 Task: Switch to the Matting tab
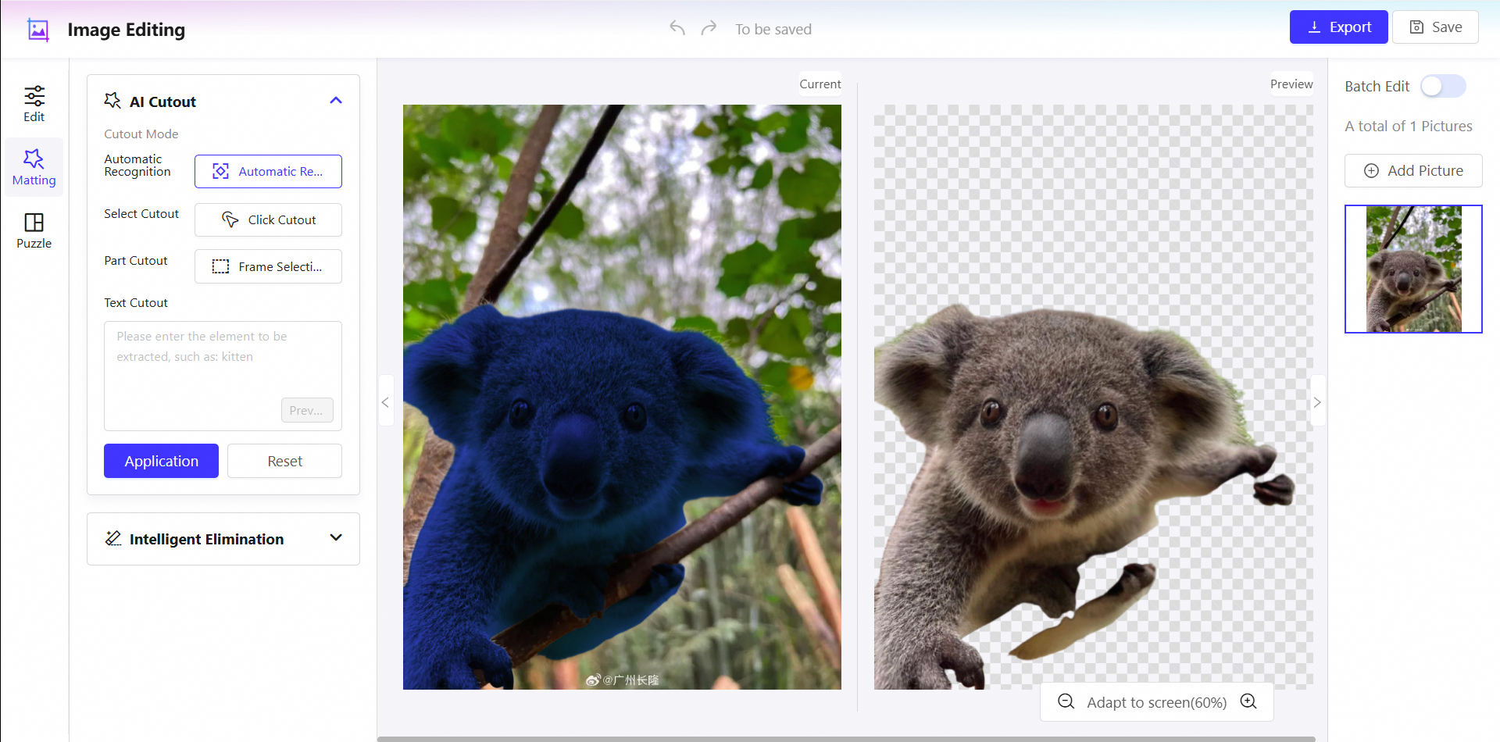click(x=34, y=167)
